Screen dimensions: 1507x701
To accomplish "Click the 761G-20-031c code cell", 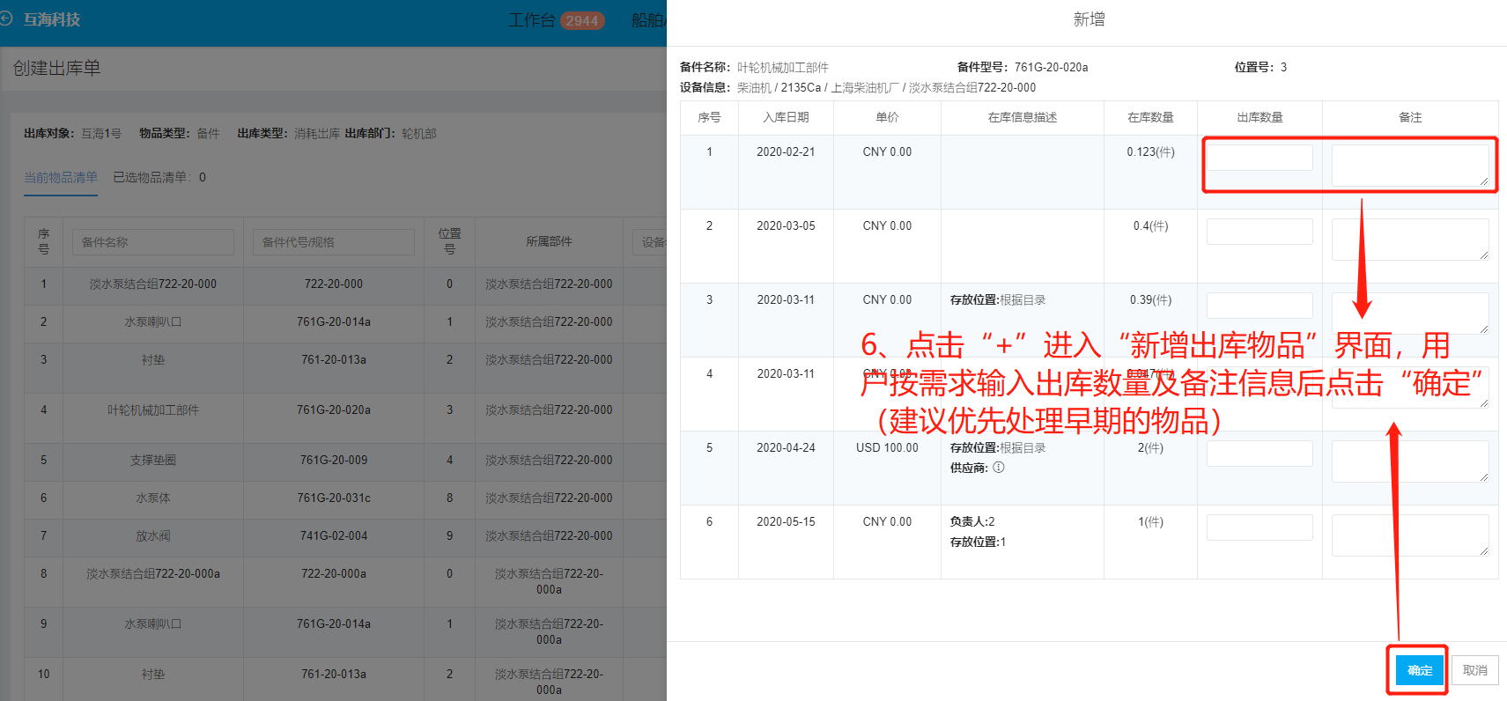I will [334, 498].
